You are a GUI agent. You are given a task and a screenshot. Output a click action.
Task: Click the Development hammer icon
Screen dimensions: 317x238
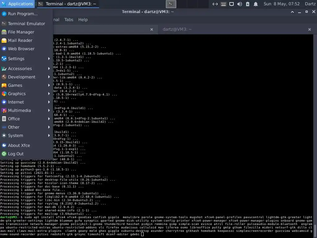pyautogui.click(x=4, y=77)
